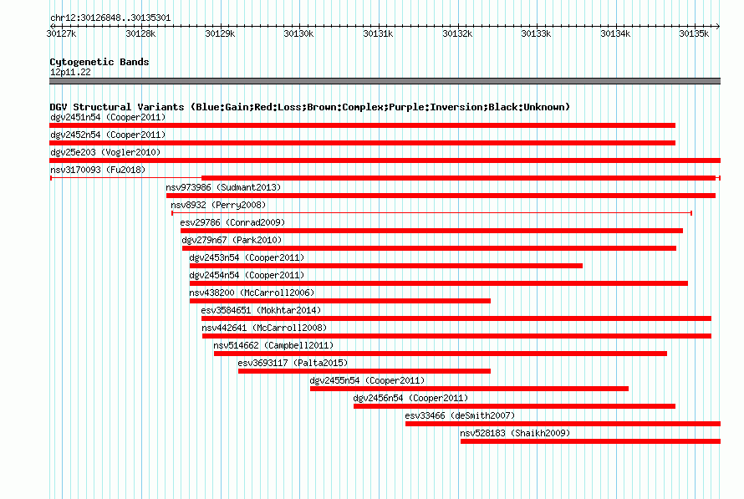The height and width of the screenshot is (499, 744).
Task: Click the 30134k ruler label
Action: pyautogui.click(x=615, y=33)
